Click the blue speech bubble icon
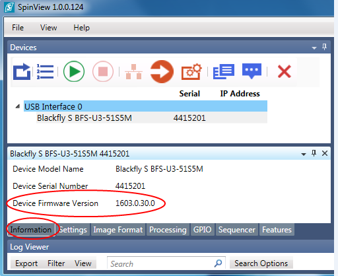This screenshot has height=276, width=338. tap(252, 71)
